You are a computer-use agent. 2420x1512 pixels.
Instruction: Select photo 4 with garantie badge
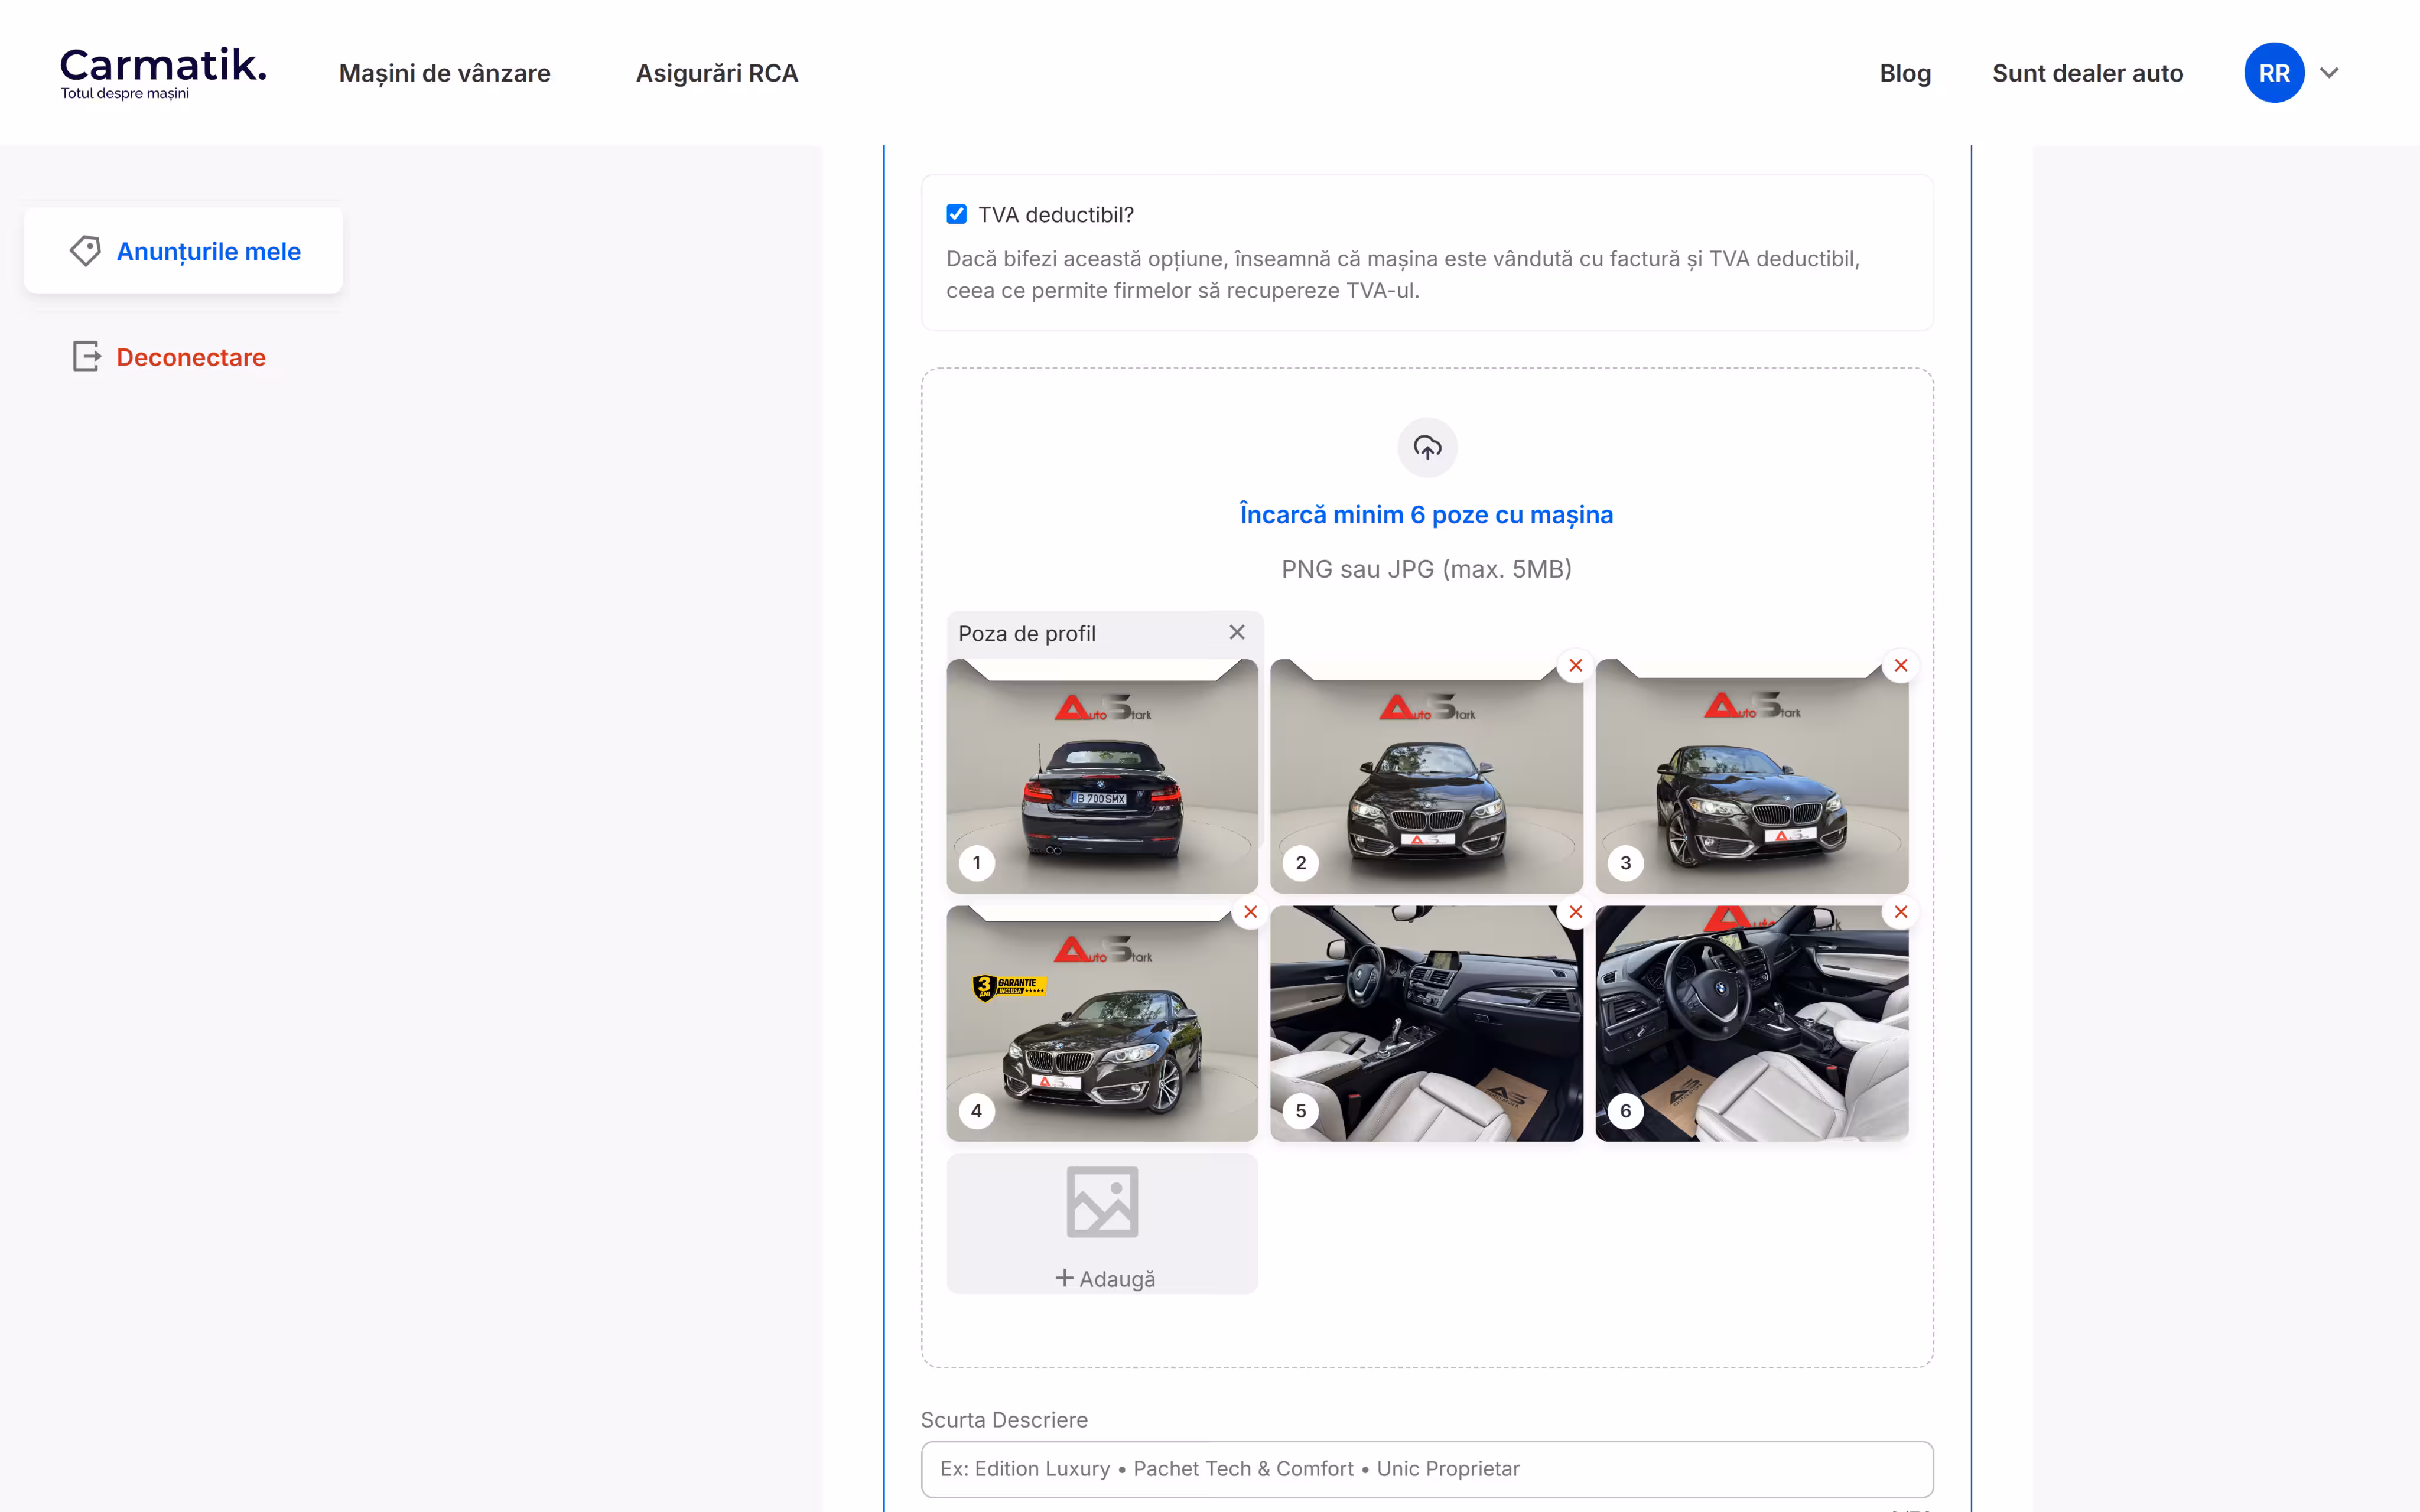(1102, 1023)
